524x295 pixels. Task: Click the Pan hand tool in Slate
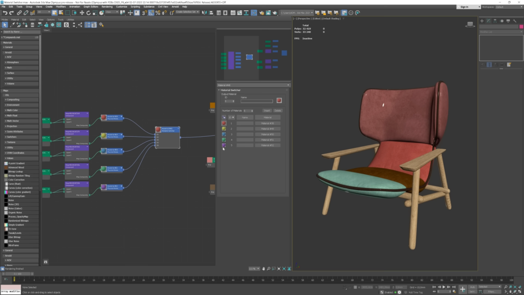[x=264, y=268]
